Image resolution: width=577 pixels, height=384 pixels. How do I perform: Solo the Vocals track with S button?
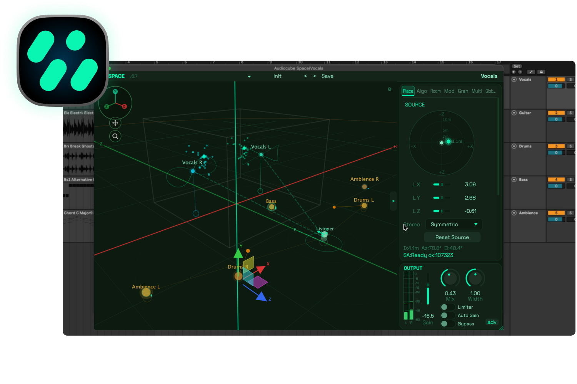(x=571, y=79)
